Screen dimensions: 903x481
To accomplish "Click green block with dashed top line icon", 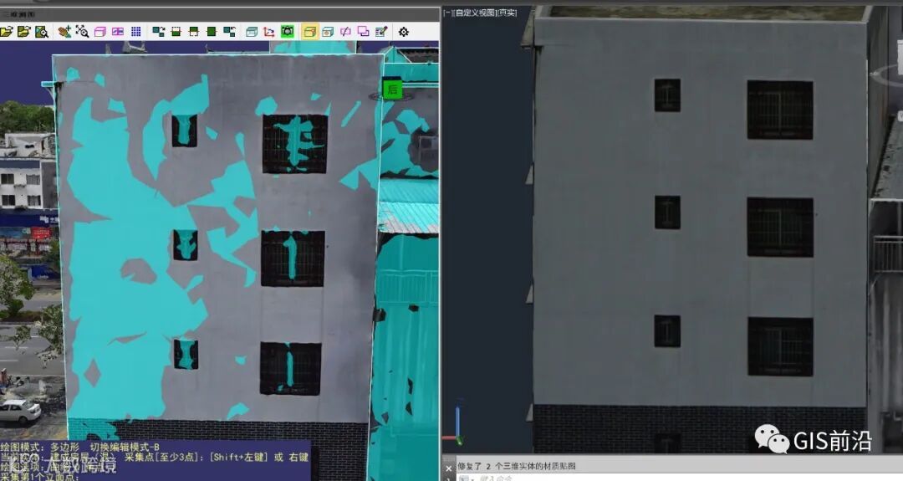I will click(176, 32).
